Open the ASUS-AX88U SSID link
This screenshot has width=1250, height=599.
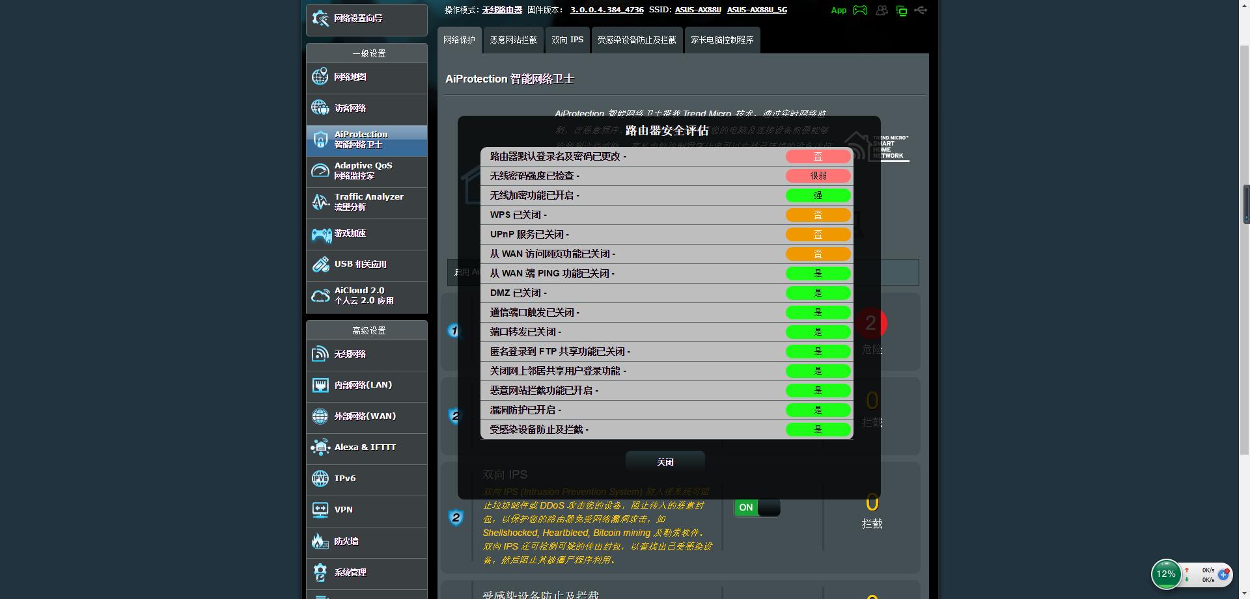click(698, 10)
